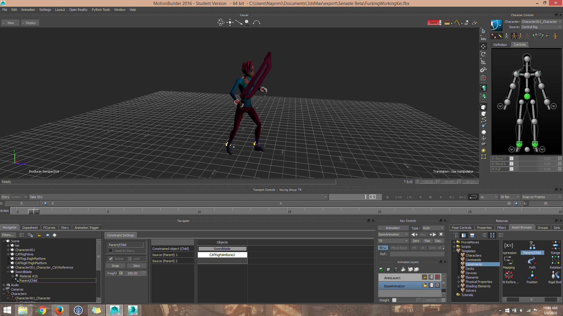Click the navigator back arrow icon
563x316 pixels.
(48, 235)
